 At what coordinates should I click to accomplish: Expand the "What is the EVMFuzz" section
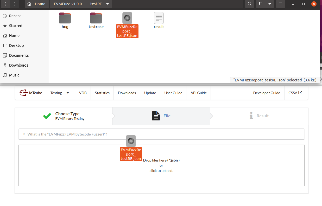click(x=67, y=134)
